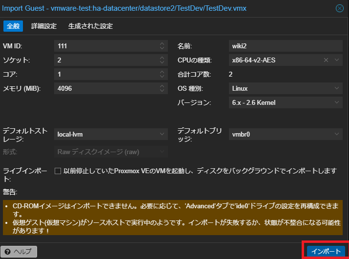This screenshot has width=349, height=259.
Task: Open the 生成された設定 tab
Action: [90, 26]
